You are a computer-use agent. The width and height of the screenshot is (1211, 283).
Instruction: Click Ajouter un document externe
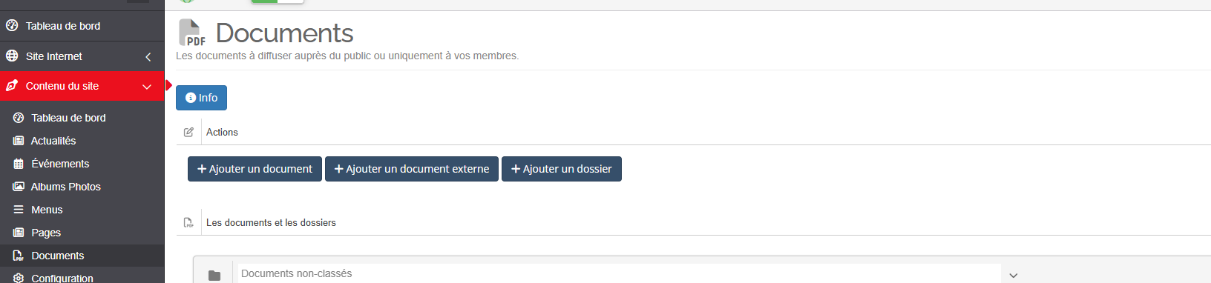(x=412, y=169)
